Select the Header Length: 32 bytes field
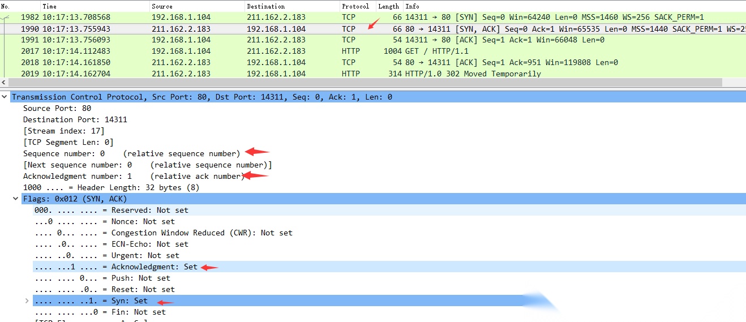 [x=112, y=187]
